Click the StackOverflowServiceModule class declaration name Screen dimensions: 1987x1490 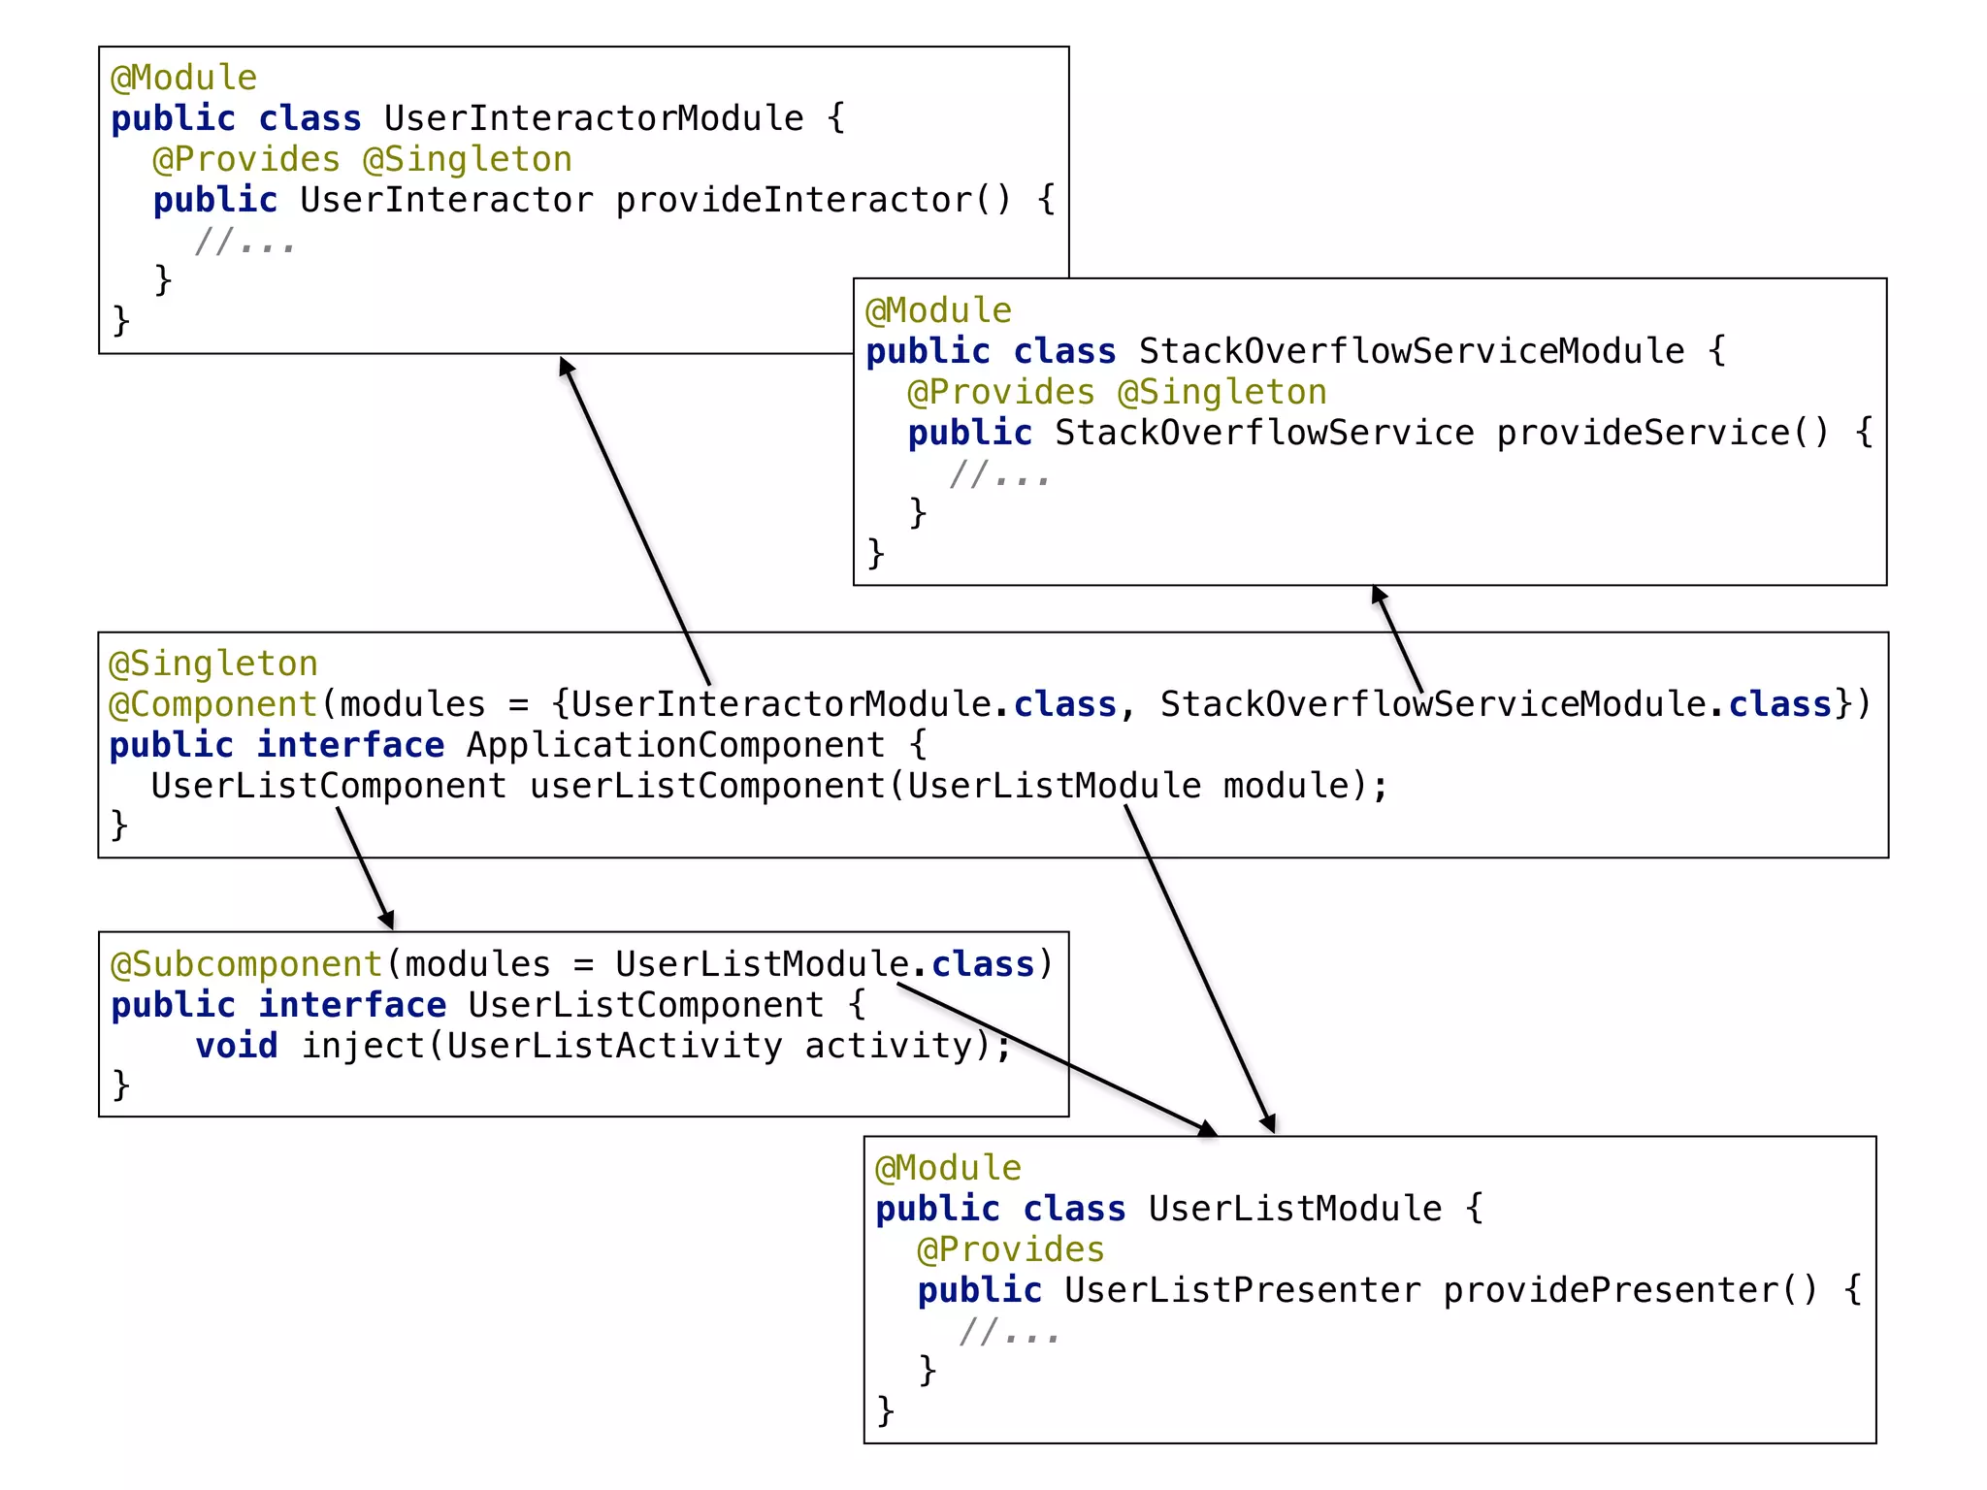tap(1411, 351)
